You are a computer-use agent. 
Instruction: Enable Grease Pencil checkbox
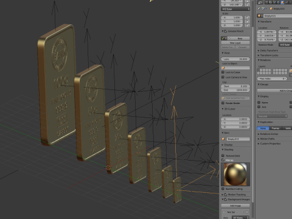pyautogui.click(x=226, y=31)
